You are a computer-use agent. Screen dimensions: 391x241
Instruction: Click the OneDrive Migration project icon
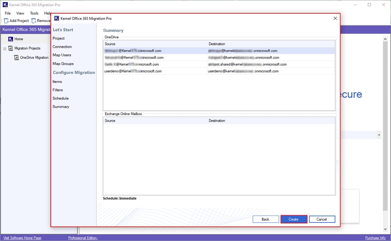coord(16,58)
